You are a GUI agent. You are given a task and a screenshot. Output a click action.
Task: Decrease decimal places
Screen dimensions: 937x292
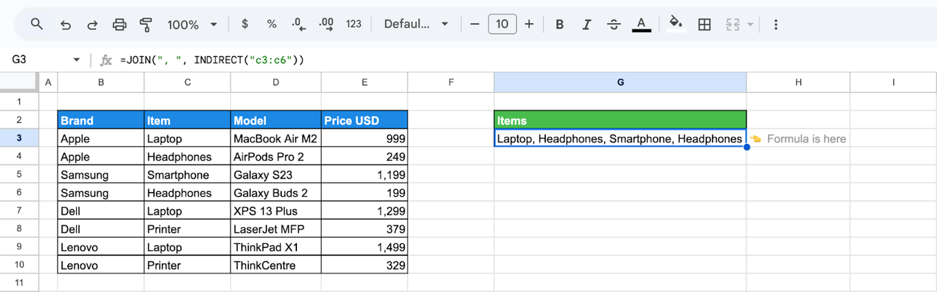click(x=298, y=24)
